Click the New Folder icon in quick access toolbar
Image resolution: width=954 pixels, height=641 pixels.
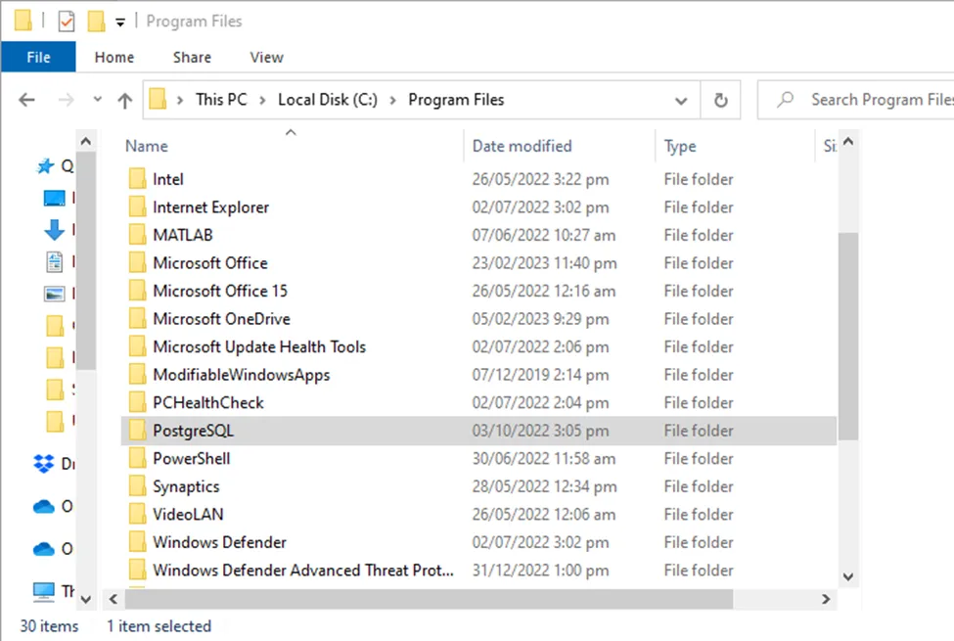pos(96,21)
